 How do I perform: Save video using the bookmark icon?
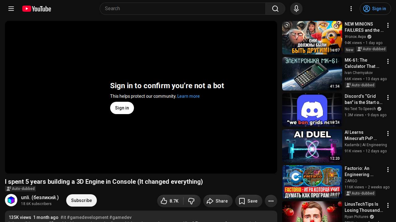click(249, 201)
